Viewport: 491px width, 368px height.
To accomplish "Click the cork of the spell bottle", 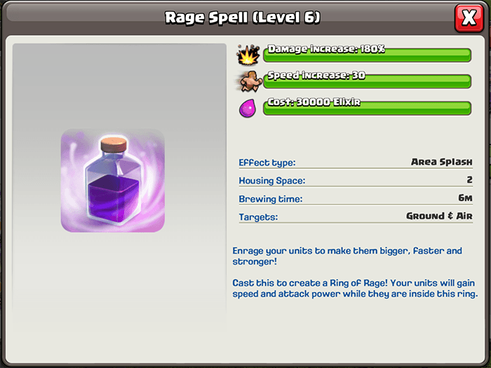I will pyautogui.click(x=114, y=143).
